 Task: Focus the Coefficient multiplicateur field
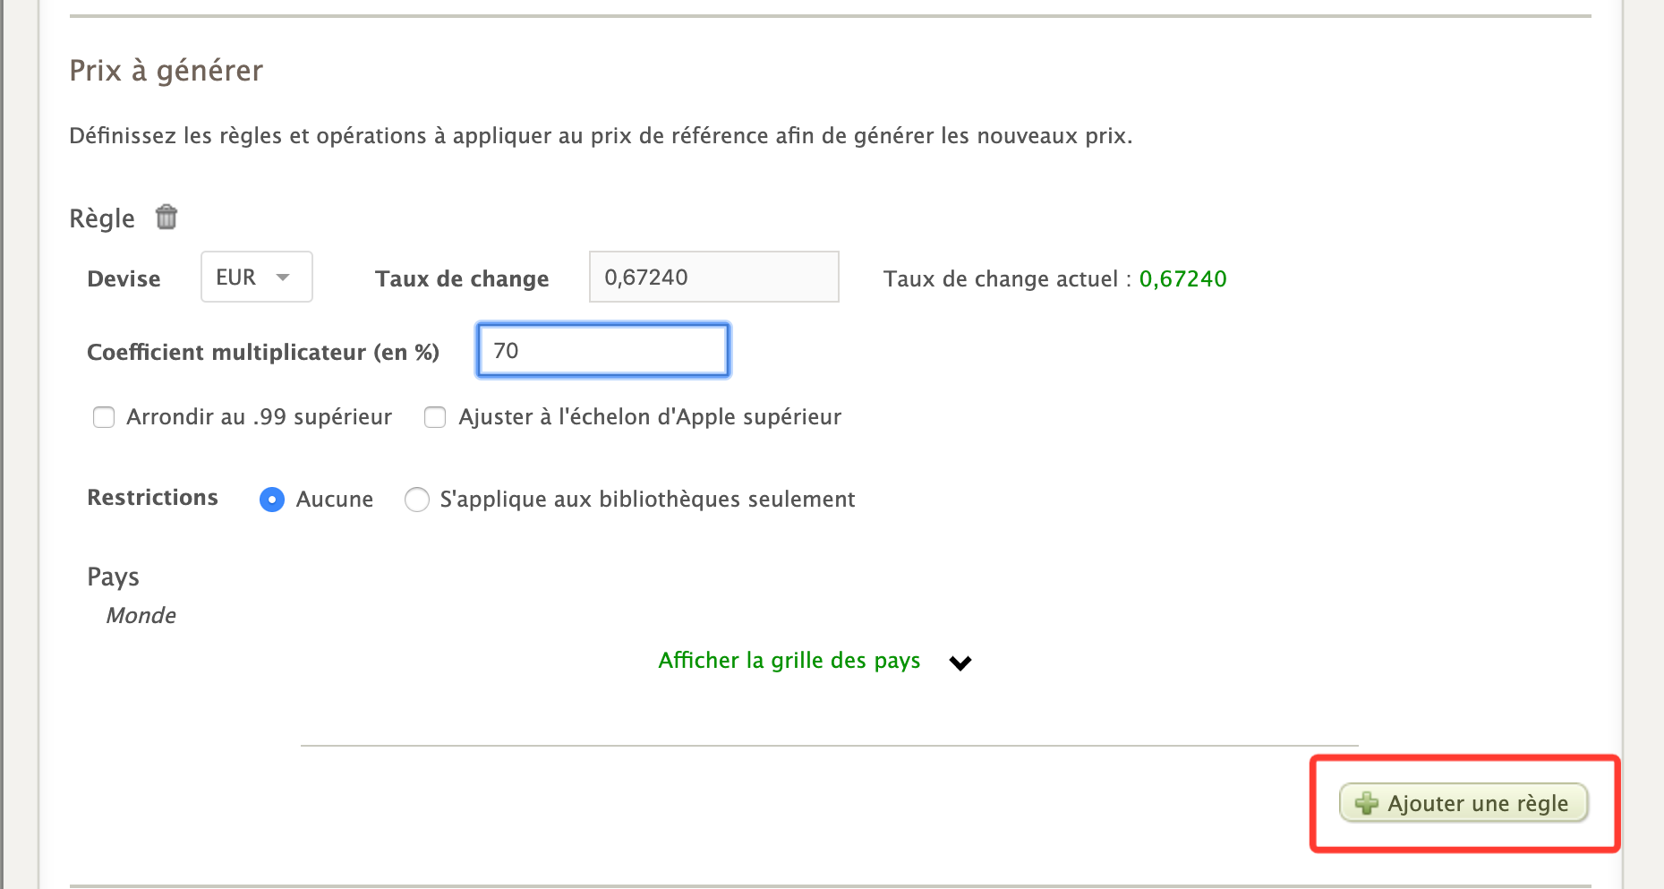click(x=603, y=351)
